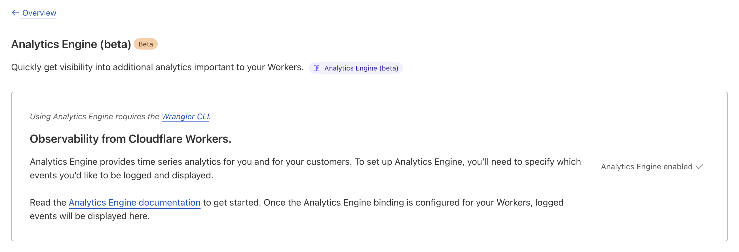The image size is (739, 252).
Task: Click the 'Read the' text before documentation link
Action: [x=48, y=202]
